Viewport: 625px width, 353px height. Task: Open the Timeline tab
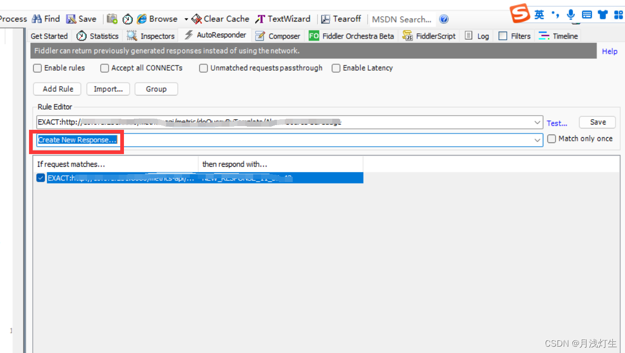point(558,36)
